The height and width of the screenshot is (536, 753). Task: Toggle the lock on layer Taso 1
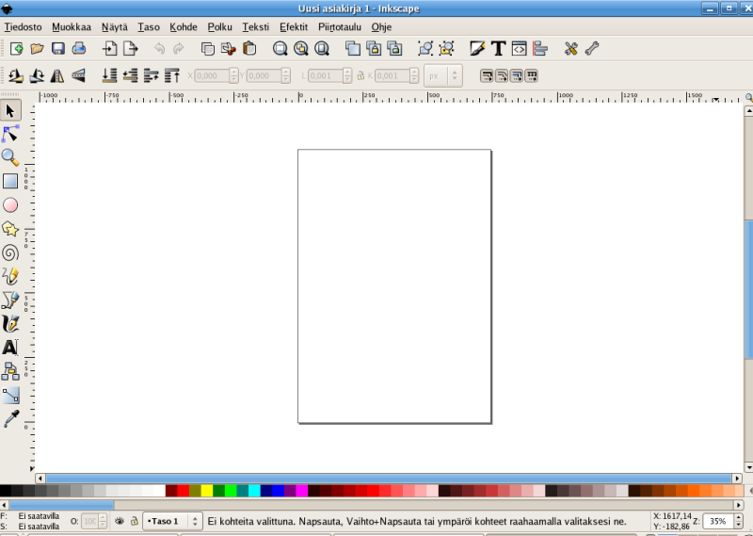pyautogui.click(x=134, y=520)
